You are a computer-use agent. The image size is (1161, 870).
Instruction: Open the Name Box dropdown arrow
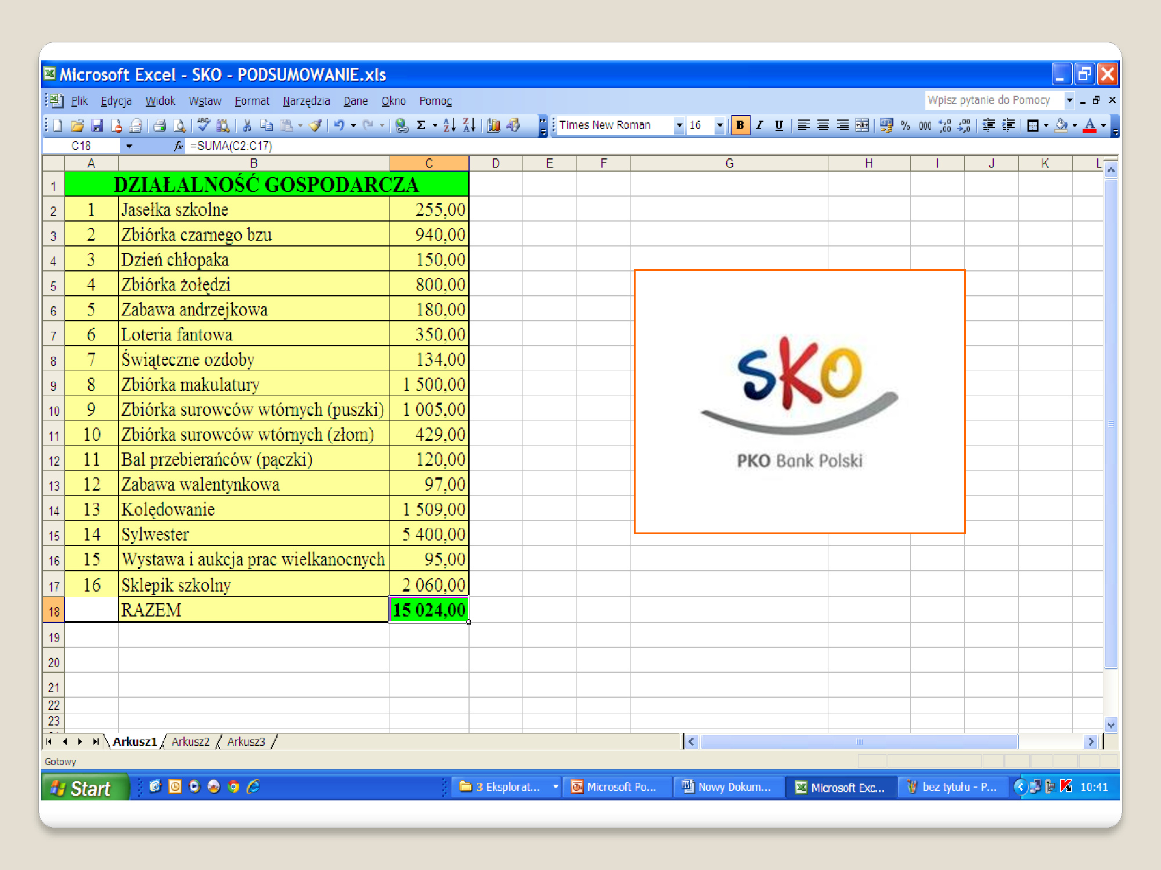pyautogui.click(x=129, y=146)
